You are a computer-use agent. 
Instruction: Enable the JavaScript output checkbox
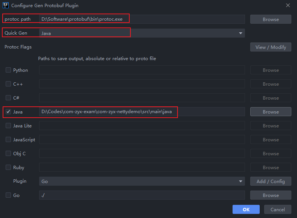point(8,139)
